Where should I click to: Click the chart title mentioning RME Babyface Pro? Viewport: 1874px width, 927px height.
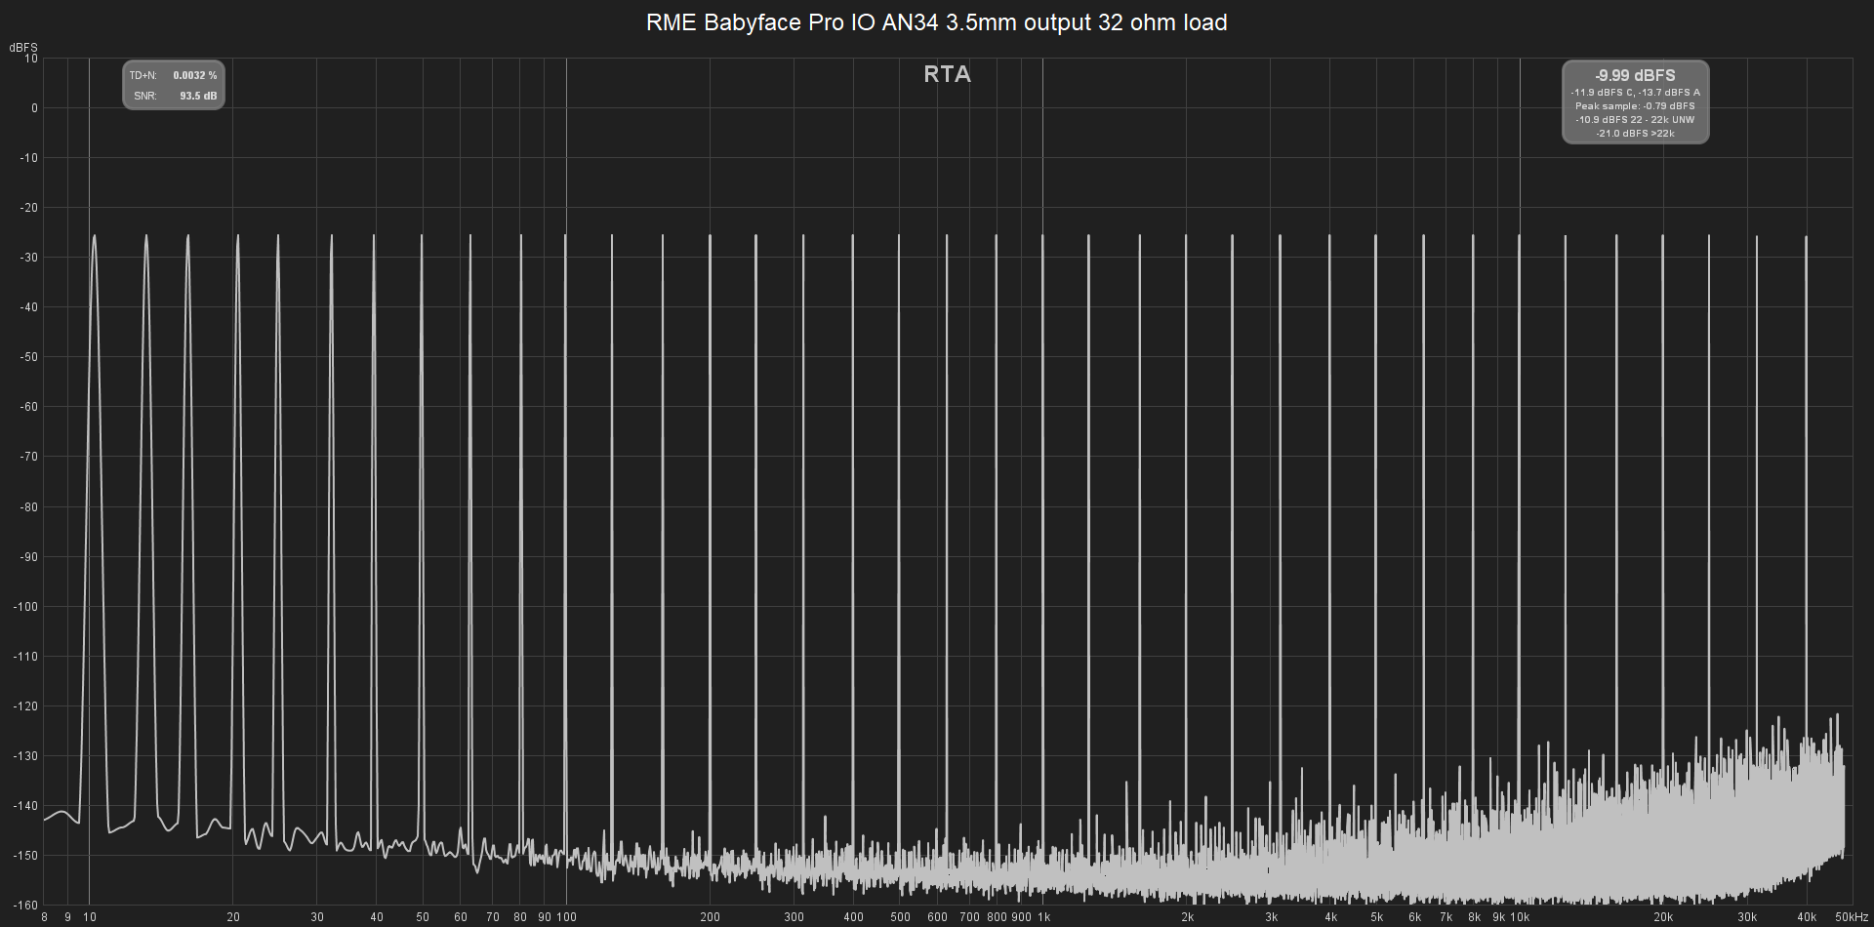tap(936, 22)
